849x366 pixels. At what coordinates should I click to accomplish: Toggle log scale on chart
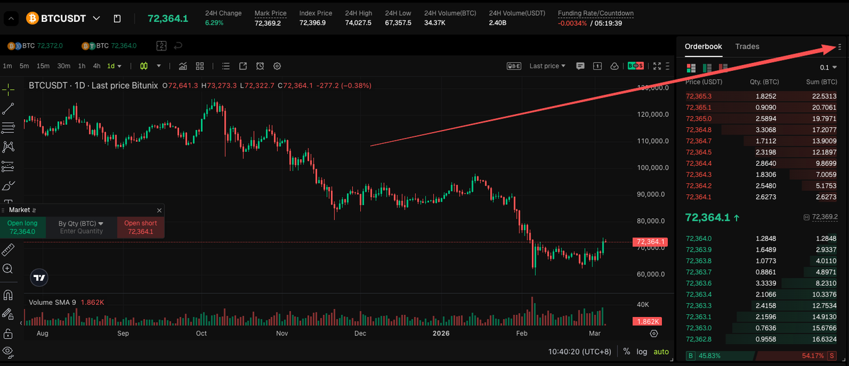click(x=641, y=351)
